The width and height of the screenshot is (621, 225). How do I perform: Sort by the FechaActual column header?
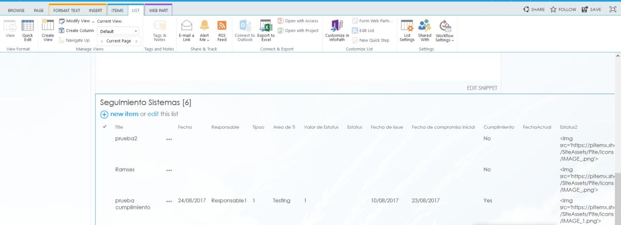pos(537,127)
